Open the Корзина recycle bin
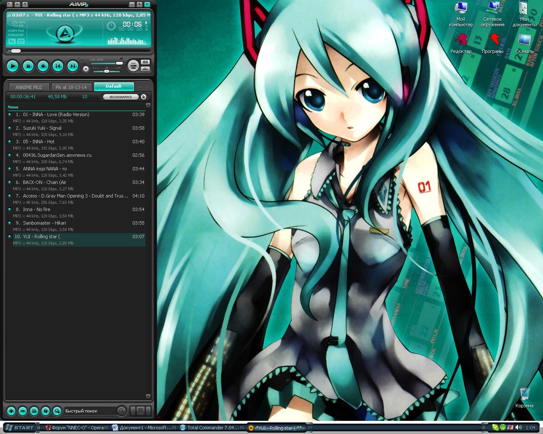The image size is (543, 434). click(x=524, y=398)
